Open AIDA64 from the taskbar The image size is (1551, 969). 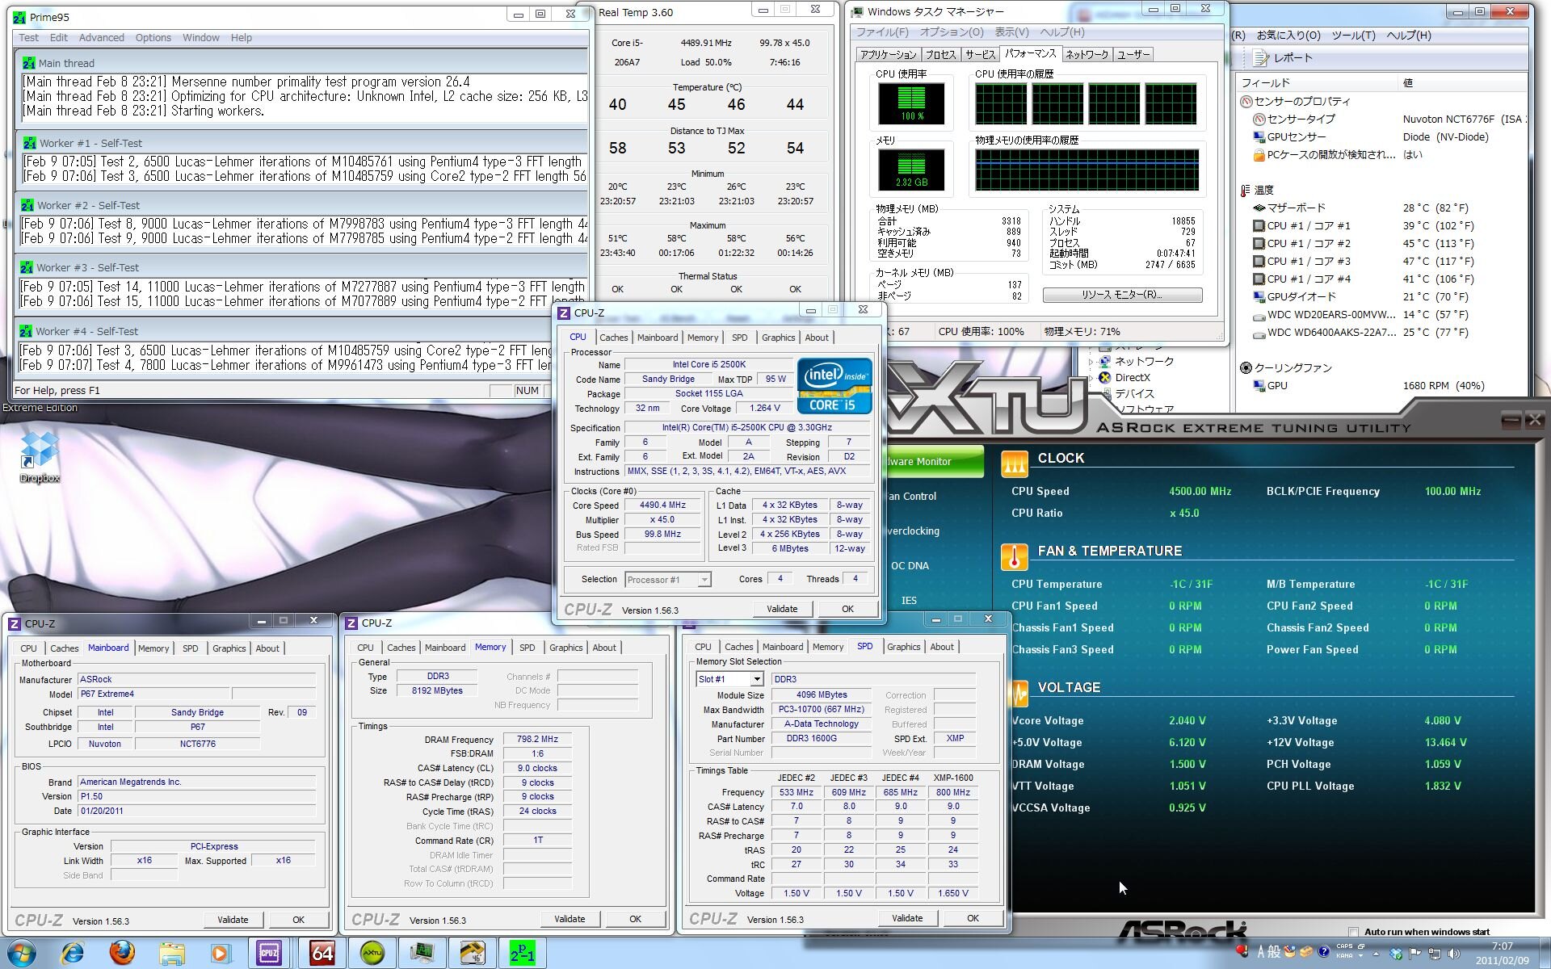point(322,953)
